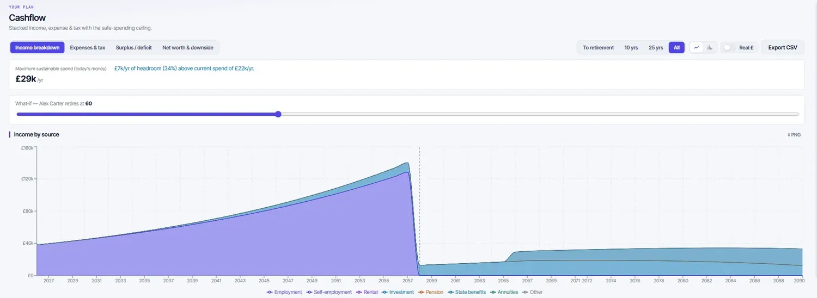Toggle Annuities legend entry

[x=504, y=292]
